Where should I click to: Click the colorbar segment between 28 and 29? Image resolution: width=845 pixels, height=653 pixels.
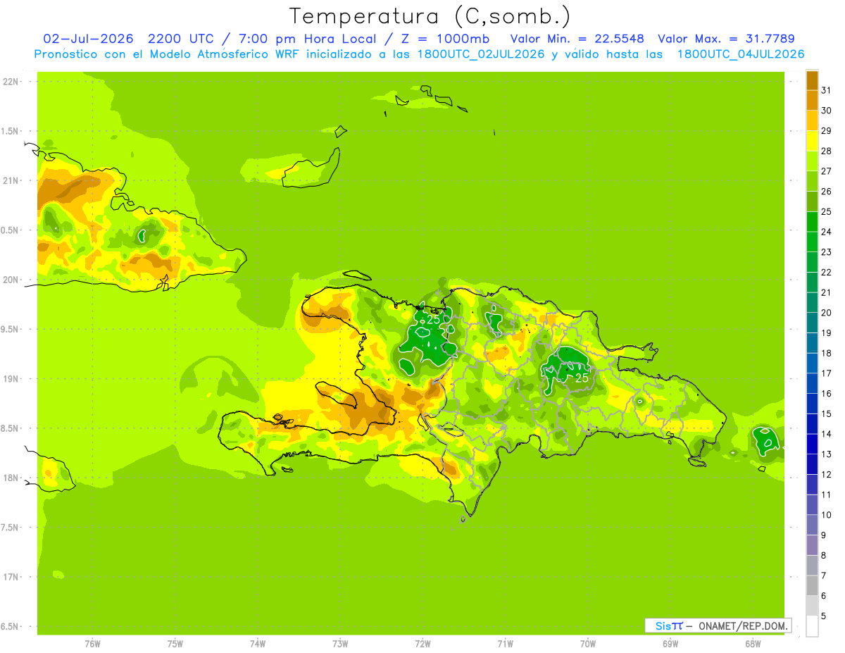point(812,141)
